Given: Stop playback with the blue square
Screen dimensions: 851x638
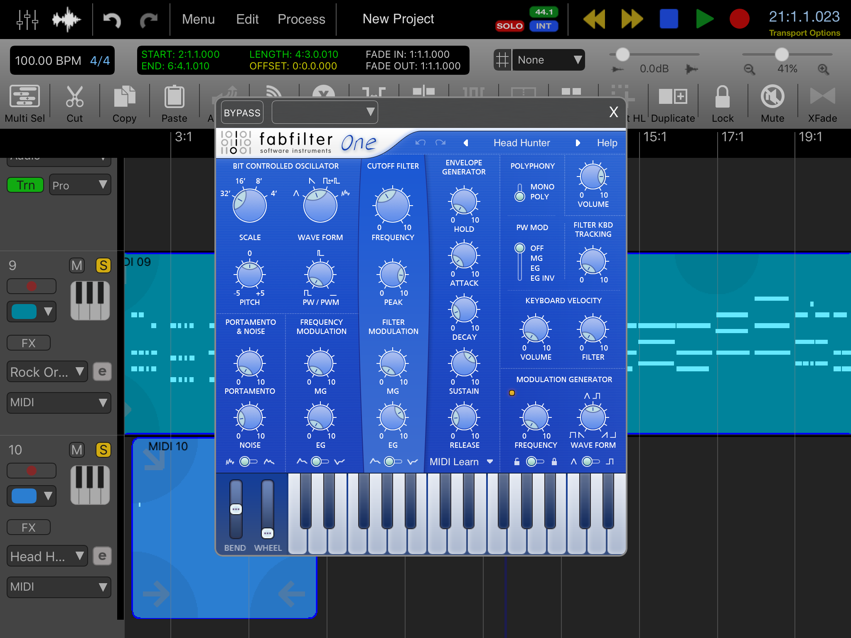Looking at the screenshot, I should pos(669,19).
